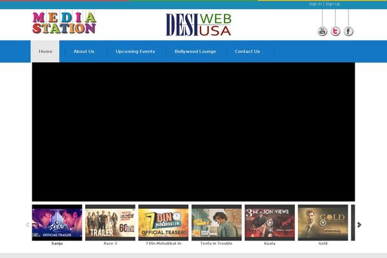Image resolution: width=387 pixels, height=258 pixels.
Task: Play the 7 Din Mohabbat In teaser thumbnail
Action: click(x=163, y=223)
